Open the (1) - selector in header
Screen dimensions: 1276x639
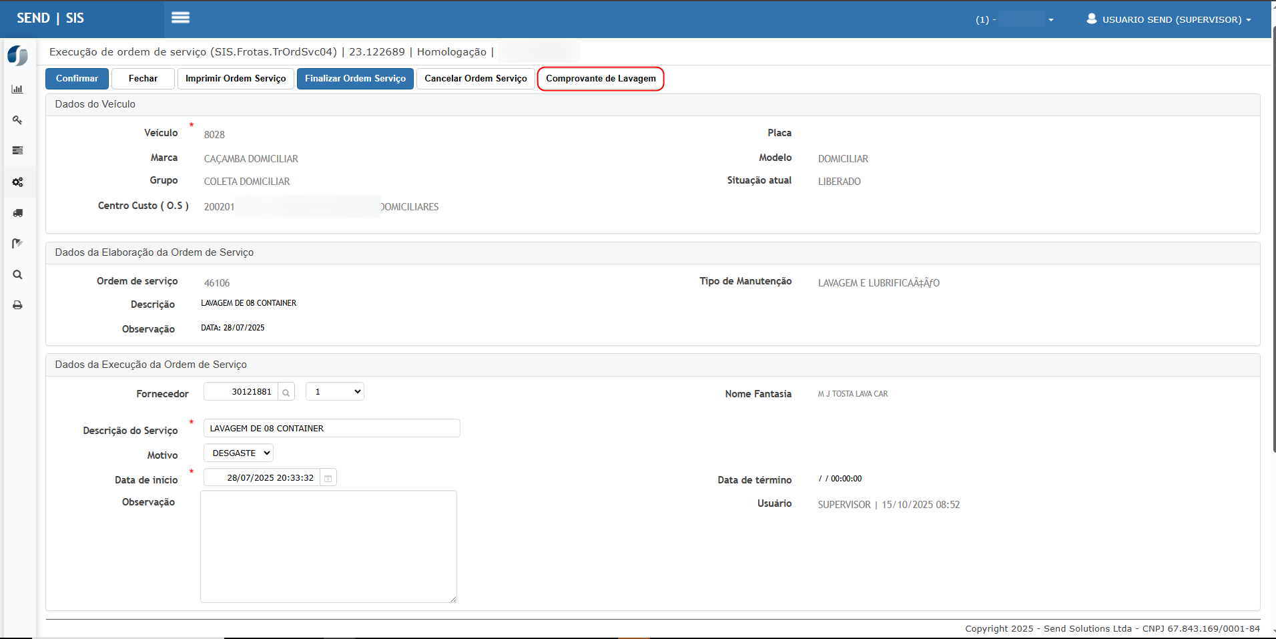tap(1014, 19)
